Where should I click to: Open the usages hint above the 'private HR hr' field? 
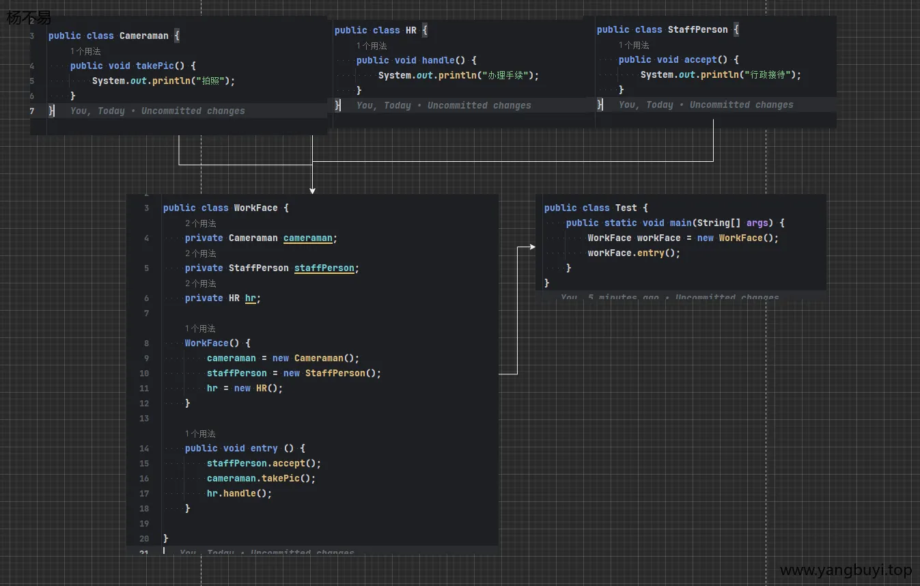pyautogui.click(x=200, y=283)
